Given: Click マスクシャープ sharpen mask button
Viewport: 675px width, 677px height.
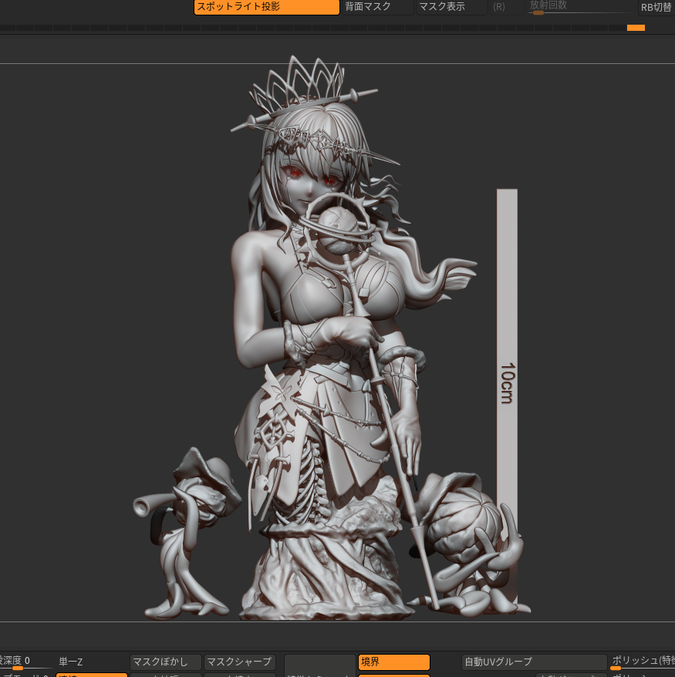Looking at the screenshot, I should pos(239,662).
